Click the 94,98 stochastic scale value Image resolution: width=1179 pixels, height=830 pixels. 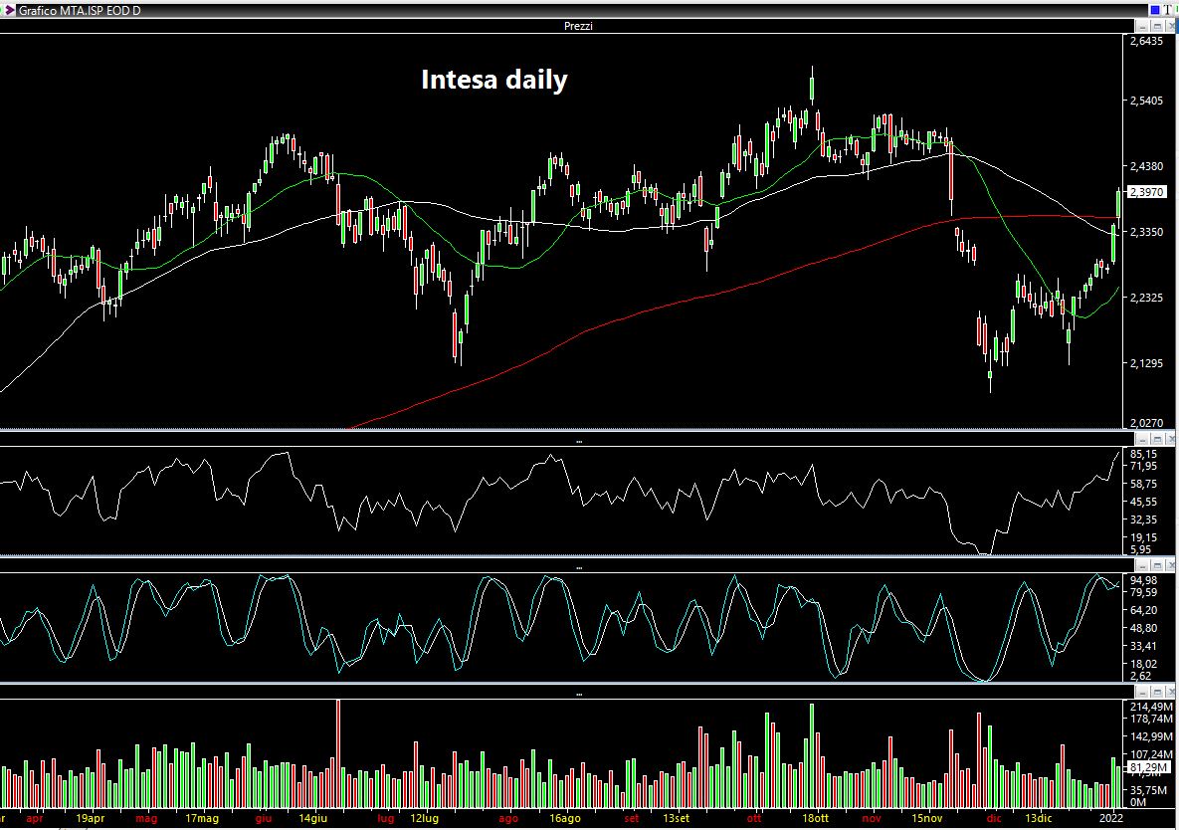pos(1143,580)
